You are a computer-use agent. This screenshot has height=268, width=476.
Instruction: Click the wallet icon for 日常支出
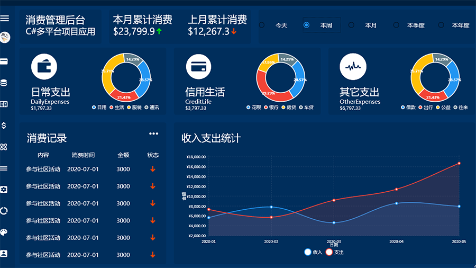click(x=44, y=66)
